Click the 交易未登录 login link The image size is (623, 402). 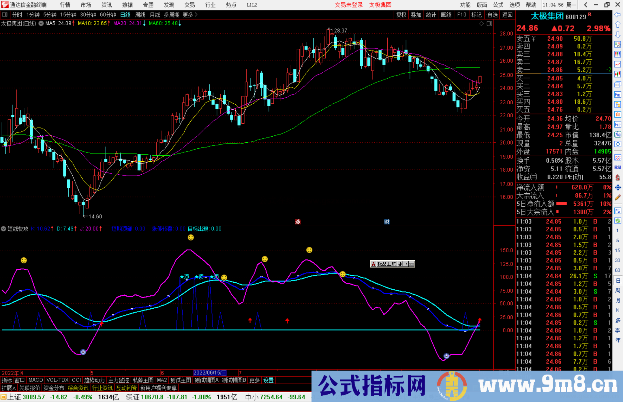349,5
